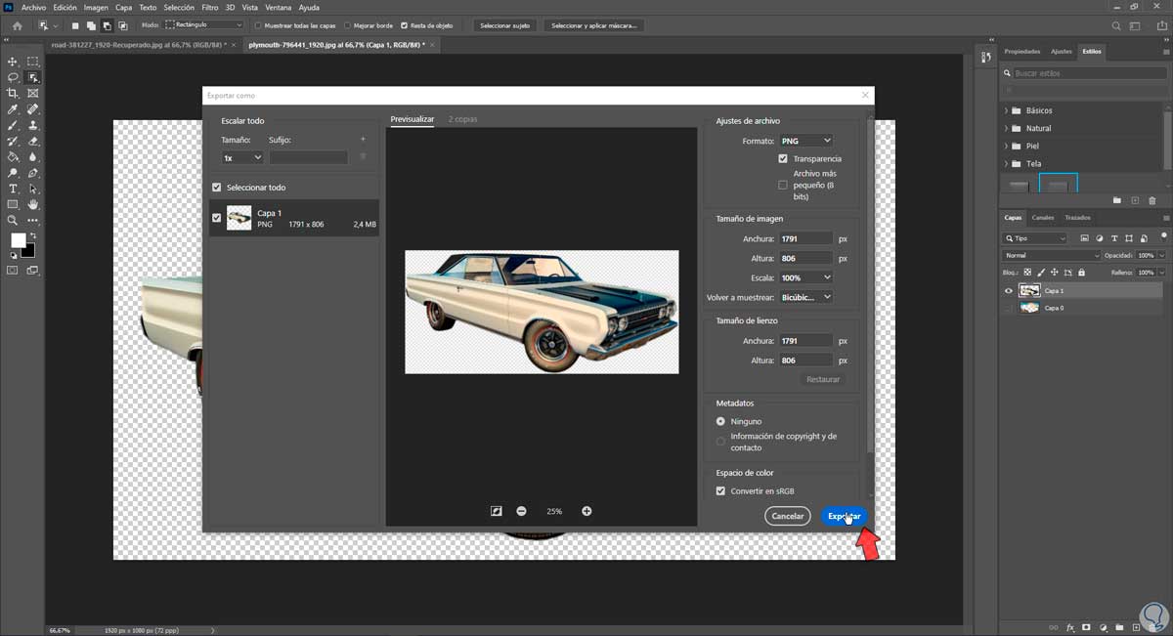1173x636 pixels.
Task: Toggle the Convertir en sRGB checkbox
Action: coord(720,490)
